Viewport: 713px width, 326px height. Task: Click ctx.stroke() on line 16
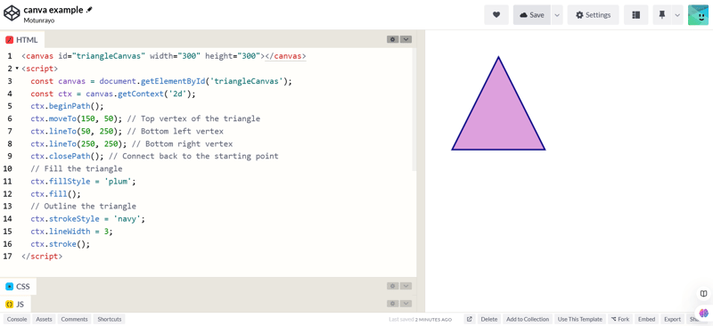[x=61, y=244]
